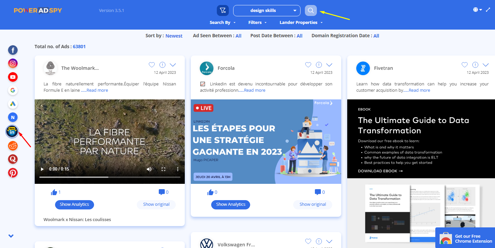Viewport: 495px width, 248px height.
Task: Play the Woolmark video
Action: pyautogui.click(x=42, y=169)
